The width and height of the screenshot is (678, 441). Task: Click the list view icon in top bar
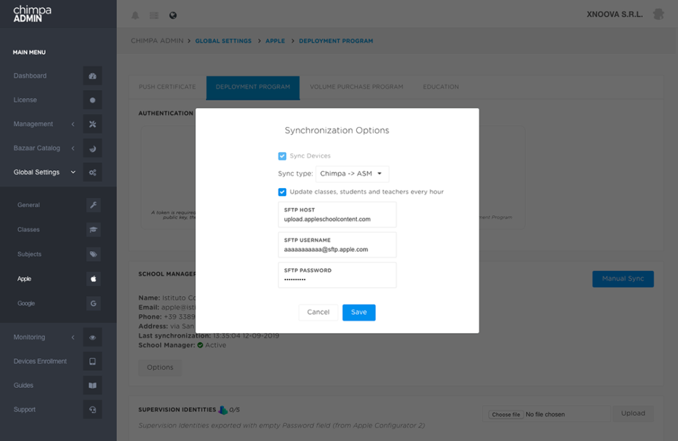click(154, 16)
